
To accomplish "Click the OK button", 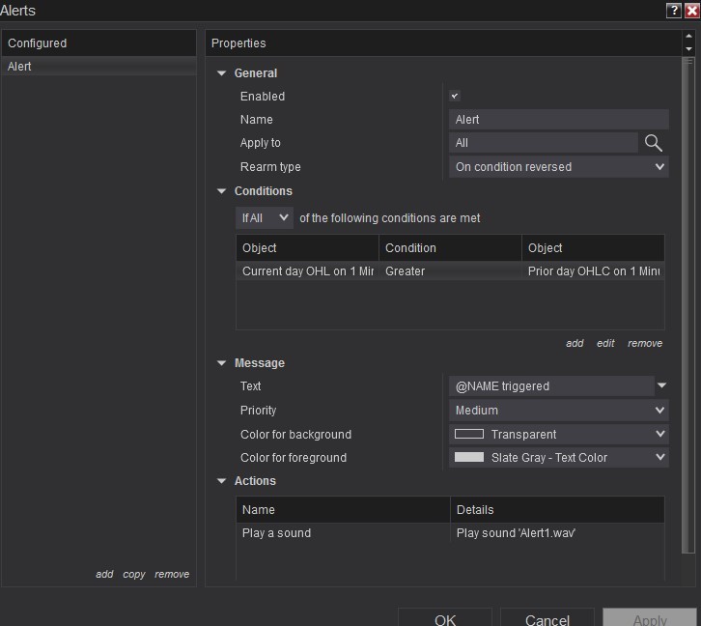I will click(x=445, y=620).
